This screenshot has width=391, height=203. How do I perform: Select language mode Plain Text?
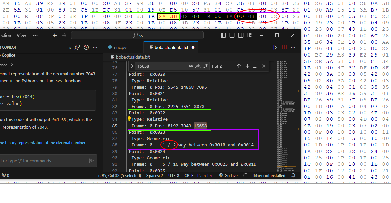click(205, 176)
